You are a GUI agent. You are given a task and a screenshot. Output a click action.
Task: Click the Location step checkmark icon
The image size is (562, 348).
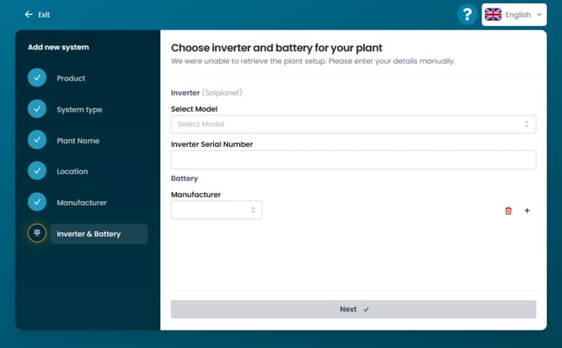37,171
